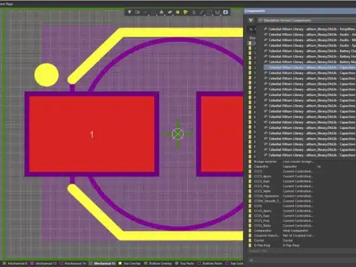
Task: Choose the highlighted Capacitors library entry
Action: [310, 67]
